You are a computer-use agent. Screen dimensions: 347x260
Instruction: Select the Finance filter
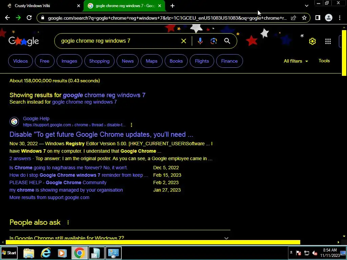pyautogui.click(x=229, y=61)
